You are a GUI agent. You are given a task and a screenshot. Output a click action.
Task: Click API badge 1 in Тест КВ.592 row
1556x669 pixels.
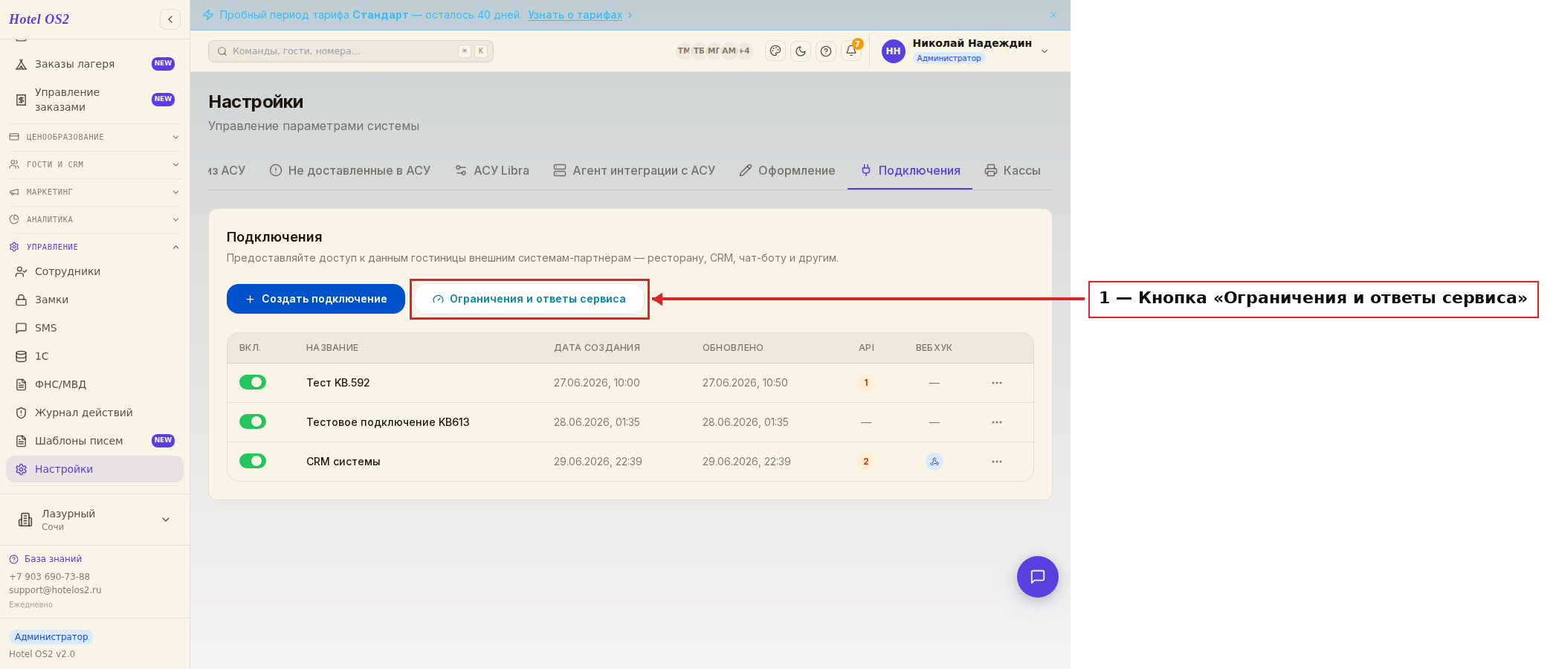(866, 383)
